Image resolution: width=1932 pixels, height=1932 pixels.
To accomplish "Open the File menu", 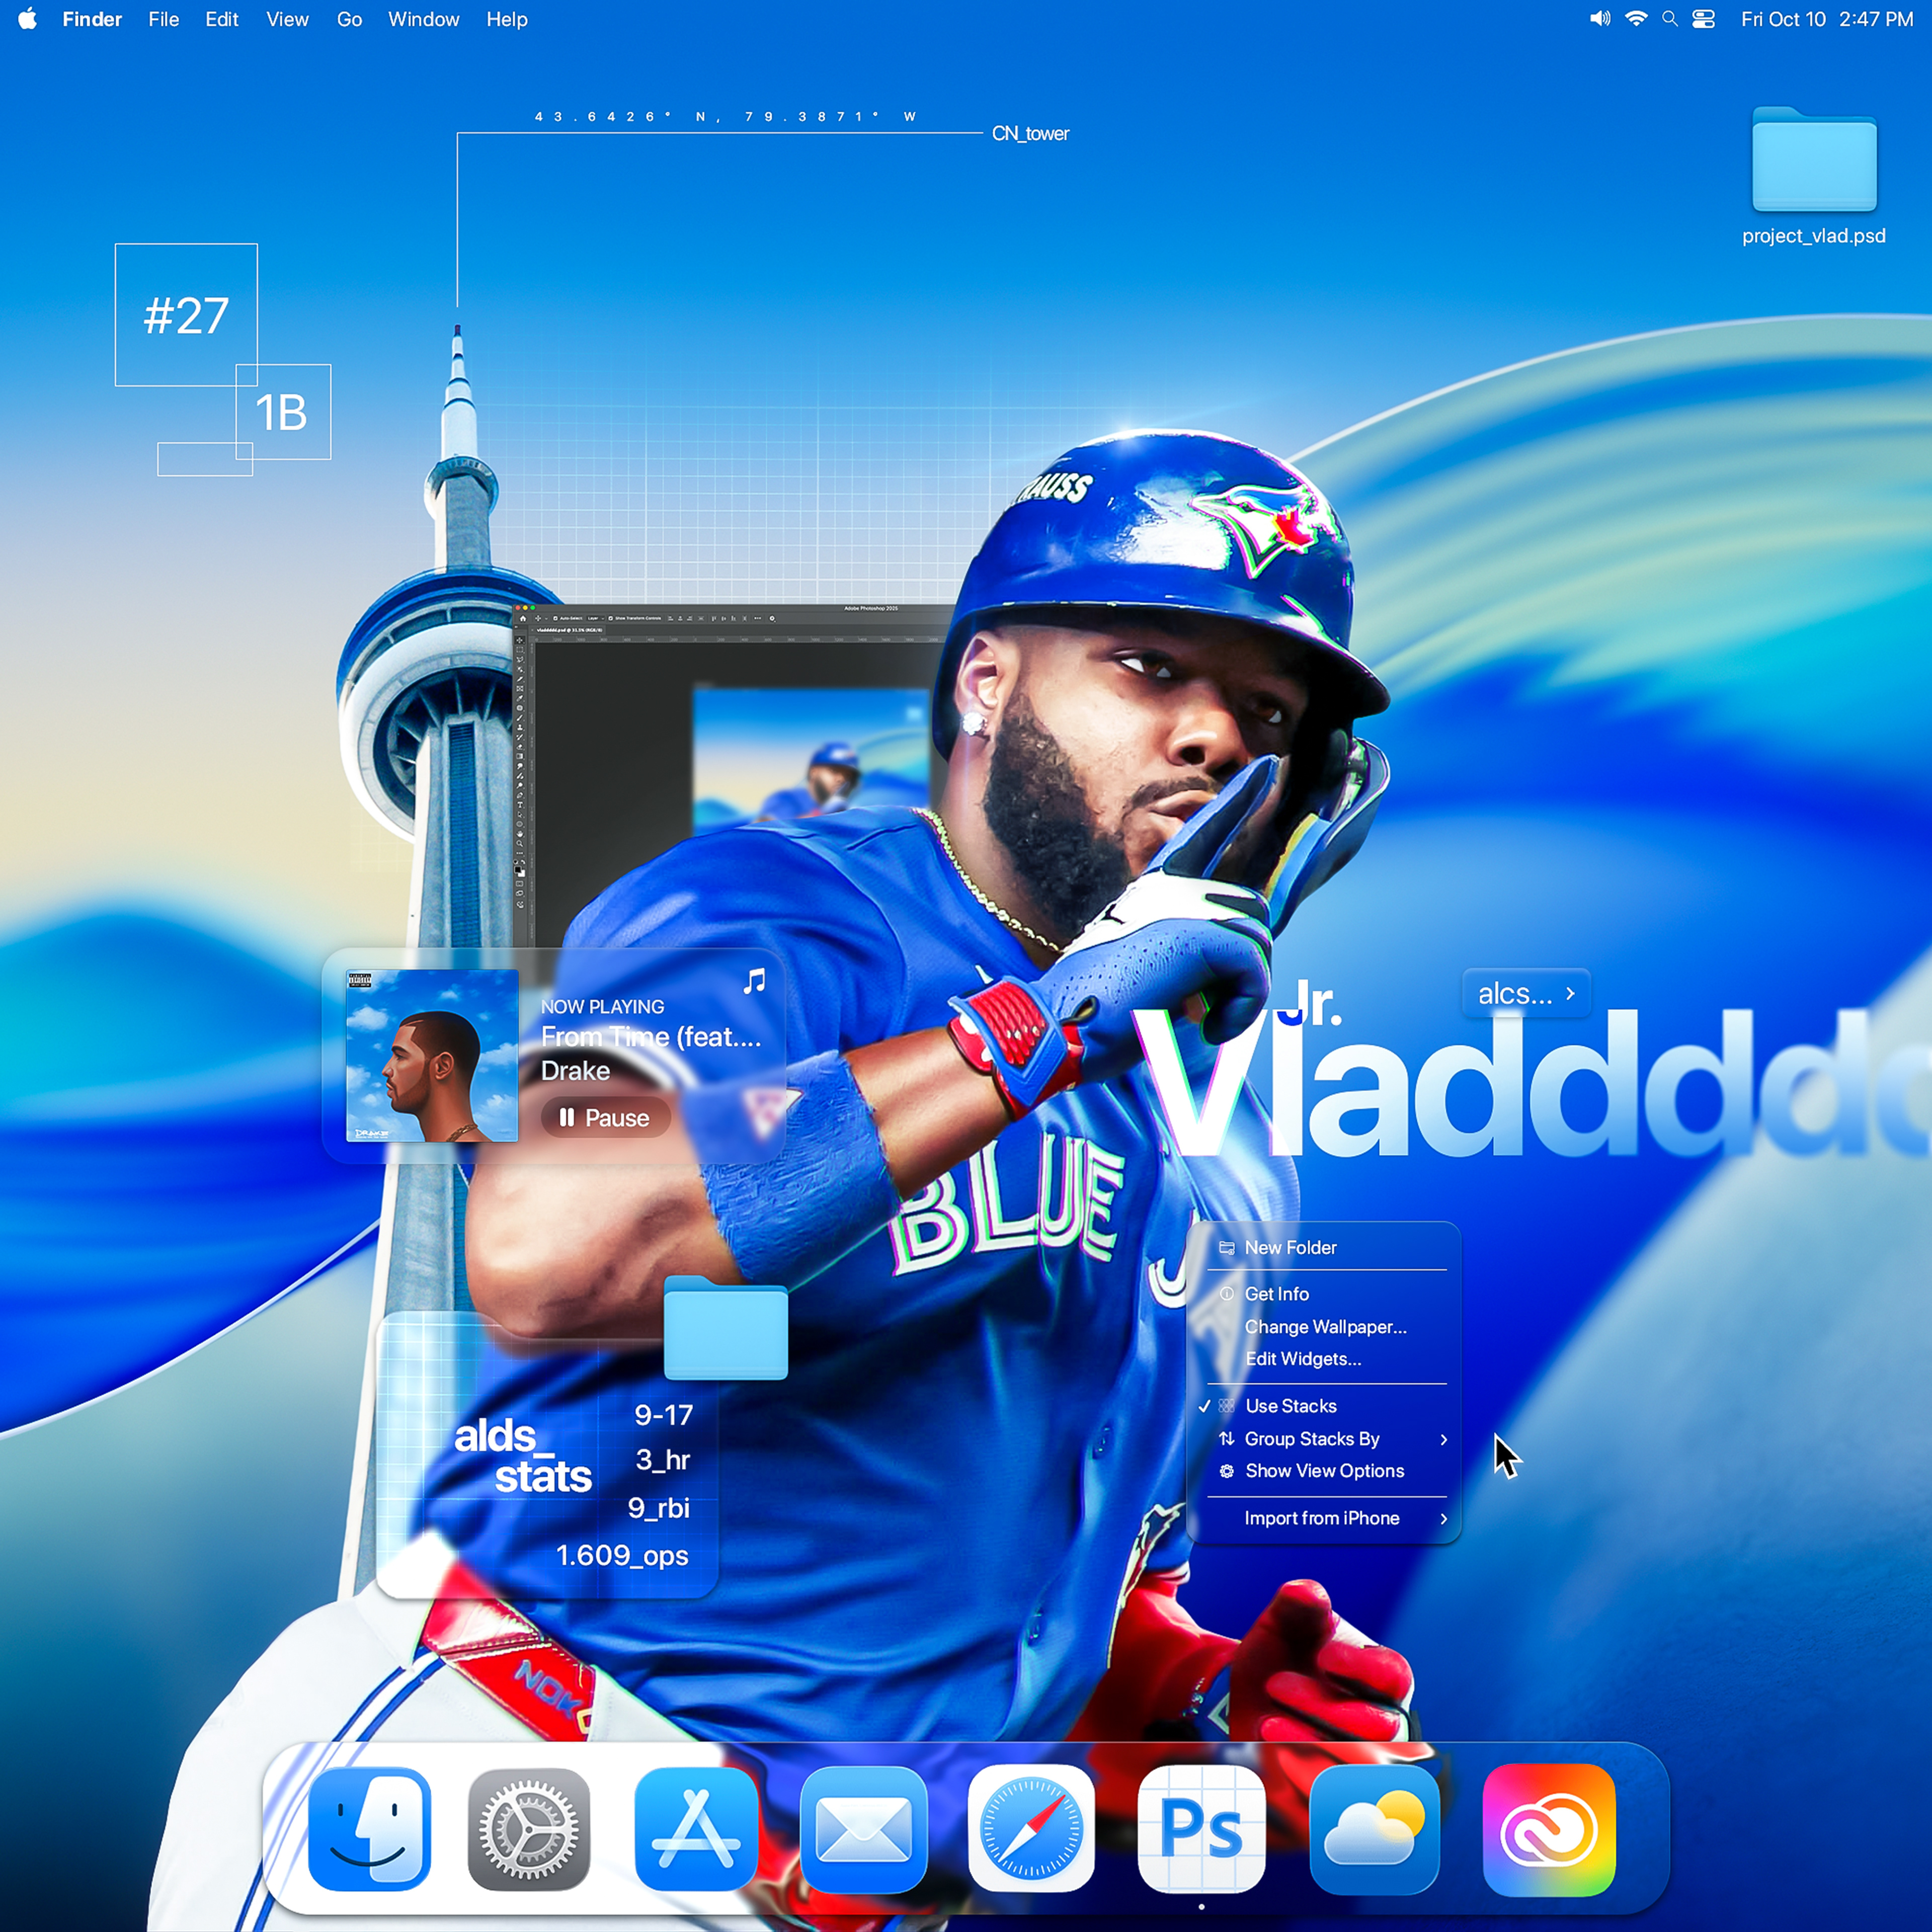I will click(x=163, y=19).
